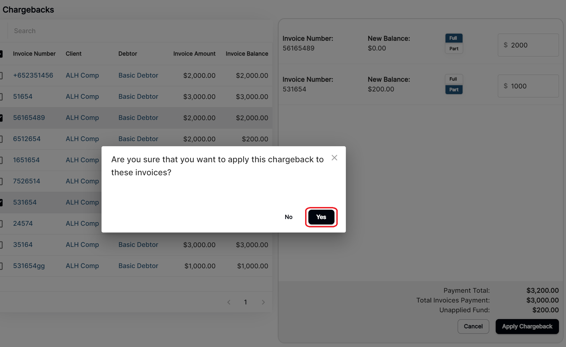This screenshot has height=347, width=566.
Task: Open invoice 1651654 link
Action: [26, 160]
